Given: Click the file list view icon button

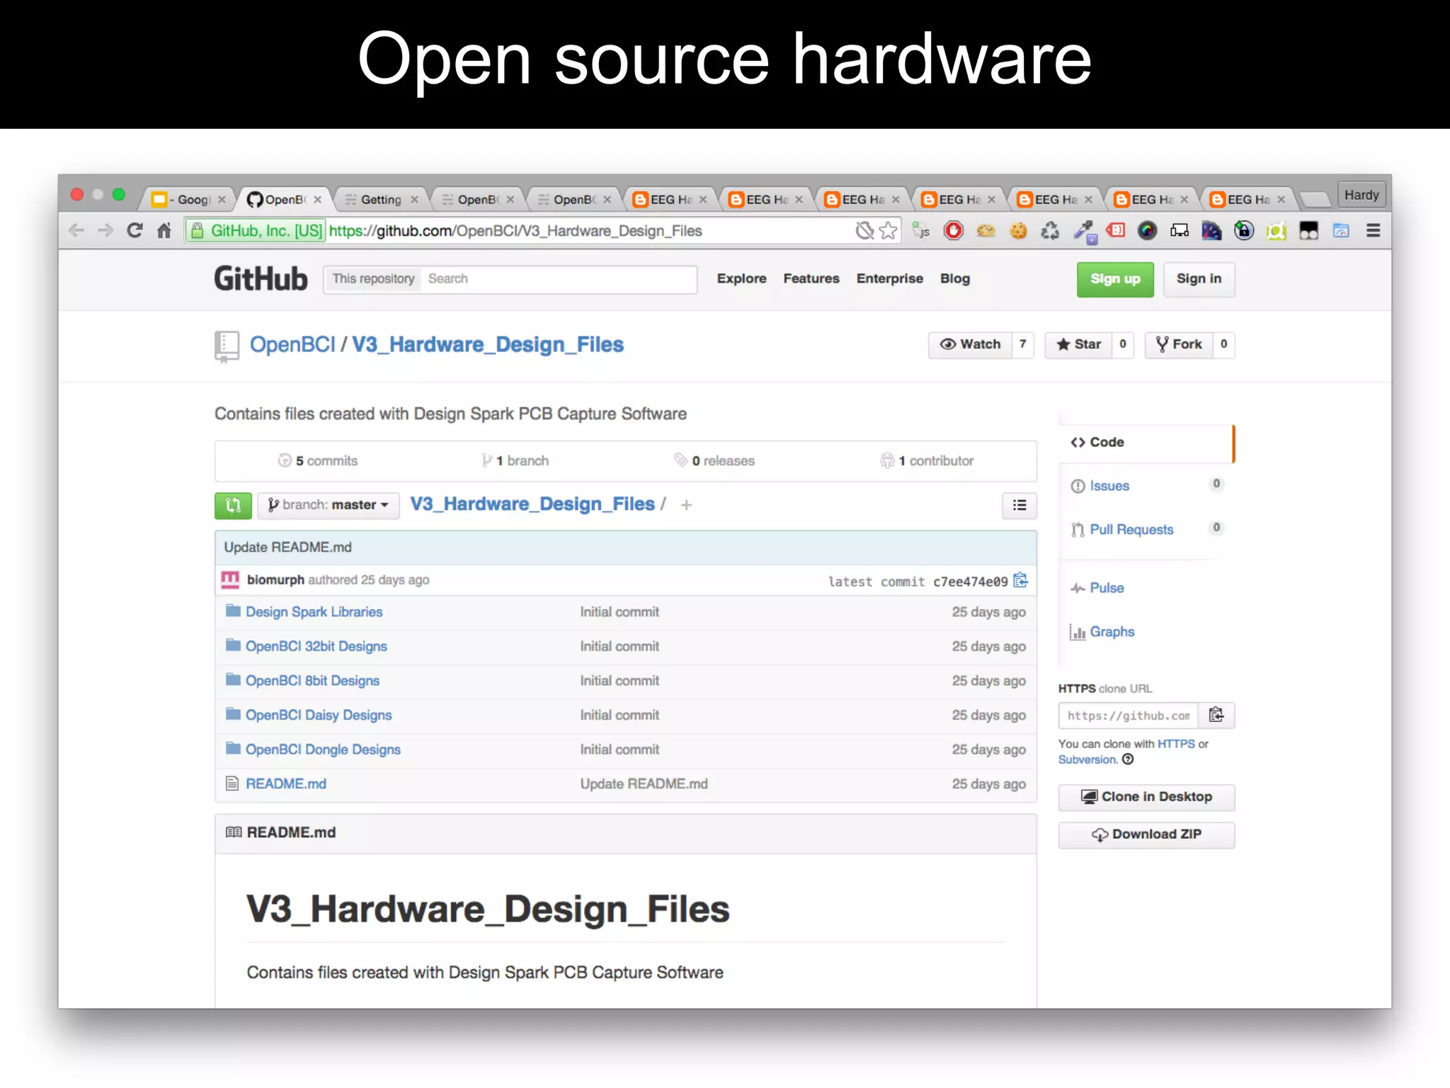Looking at the screenshot, I should pyautogui.click(x=1019, y=505).
